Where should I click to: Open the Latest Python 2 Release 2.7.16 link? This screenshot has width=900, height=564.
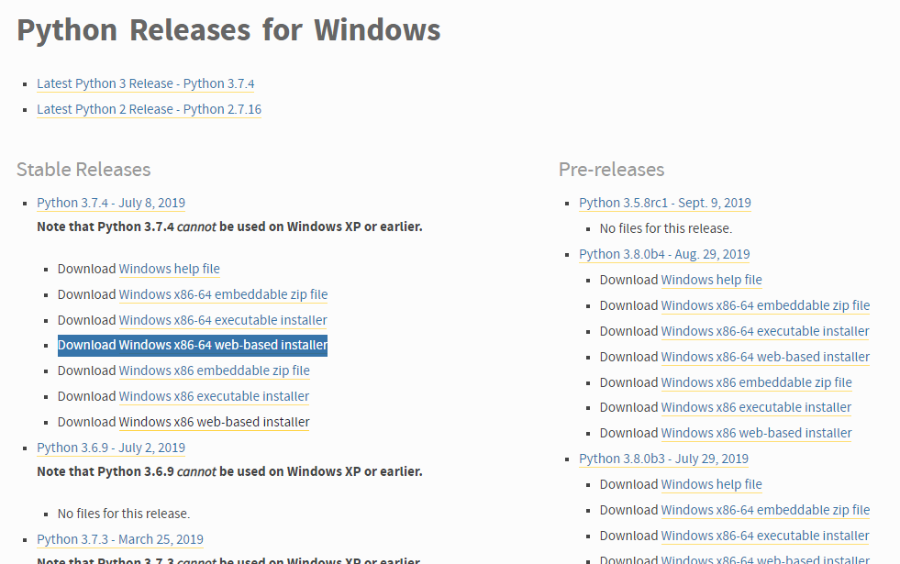click(149, 109)
